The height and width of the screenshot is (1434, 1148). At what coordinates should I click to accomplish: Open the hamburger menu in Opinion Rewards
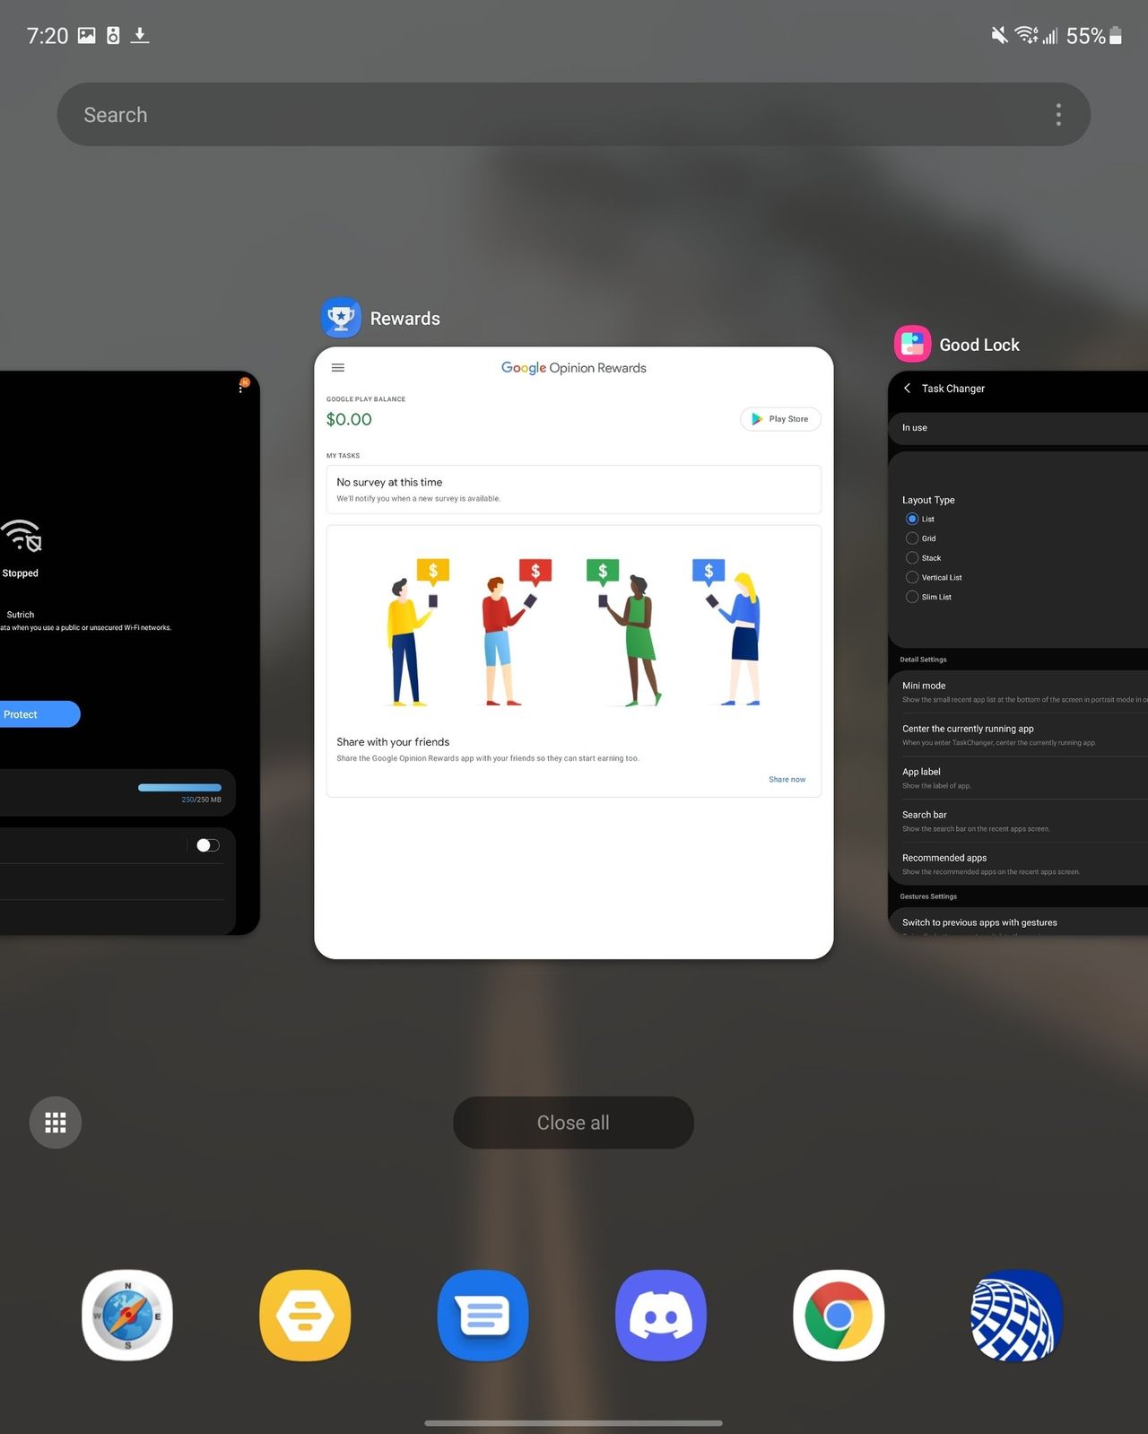(x=338, y=368)
